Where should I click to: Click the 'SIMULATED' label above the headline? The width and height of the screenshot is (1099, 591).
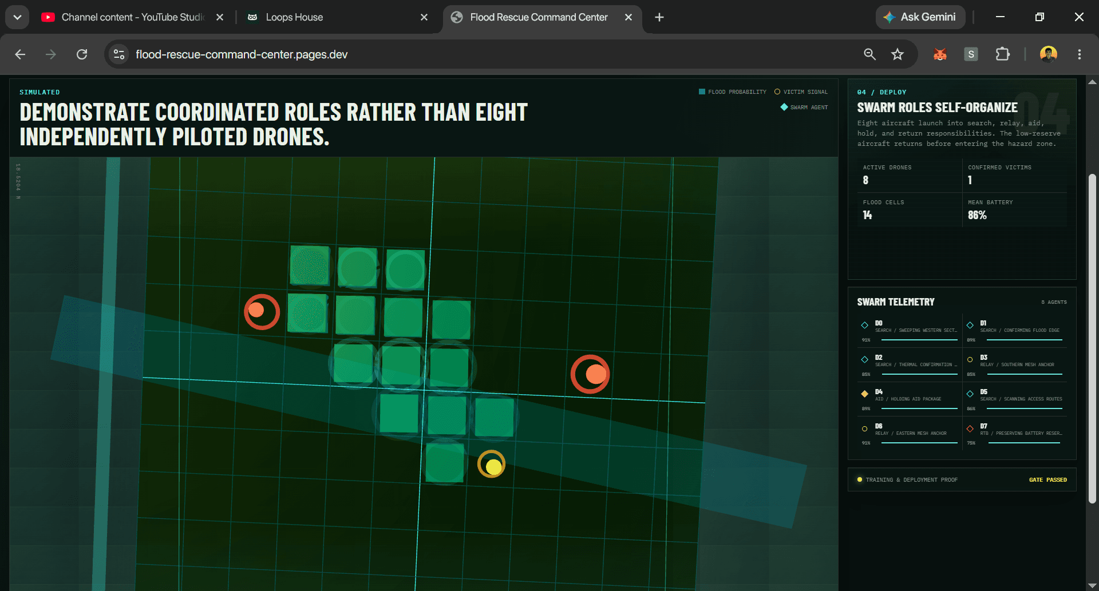[39, 92]
